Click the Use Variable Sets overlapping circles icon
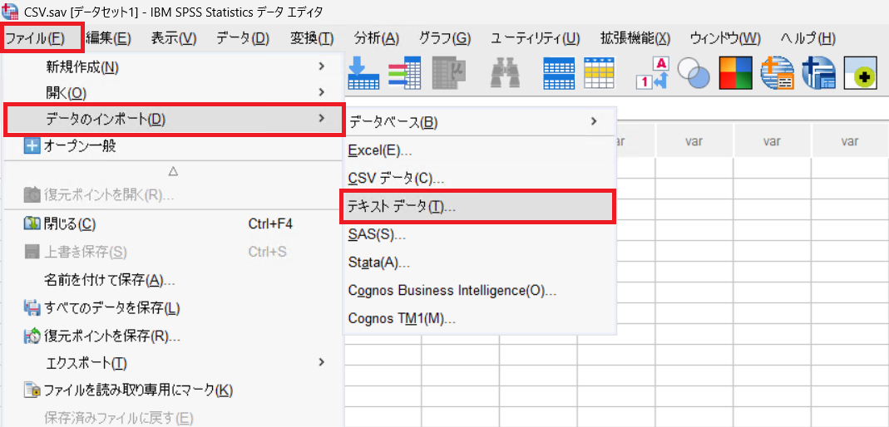This screenshot has width=889, height=427. (694, 73)
